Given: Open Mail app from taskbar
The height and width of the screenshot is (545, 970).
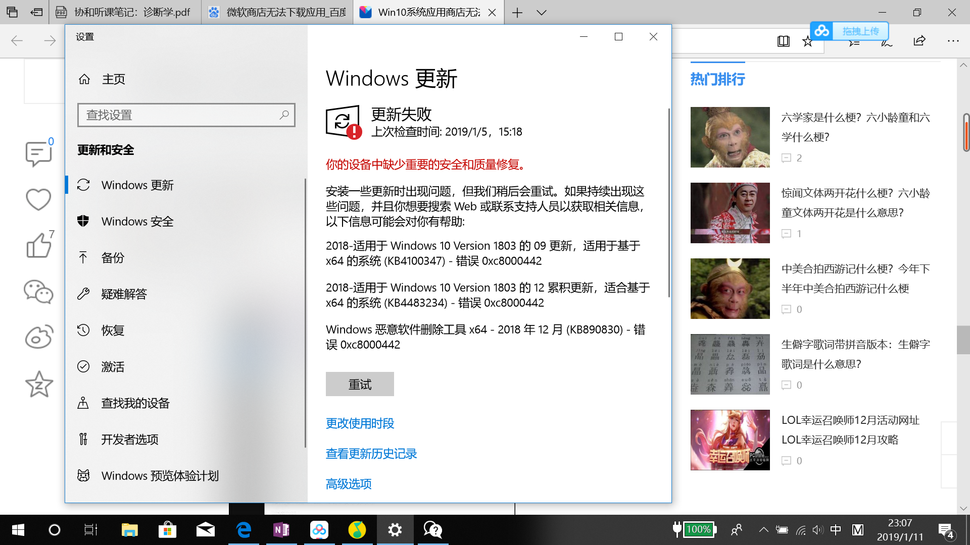Looking at the screenshot, I should 206,530.
